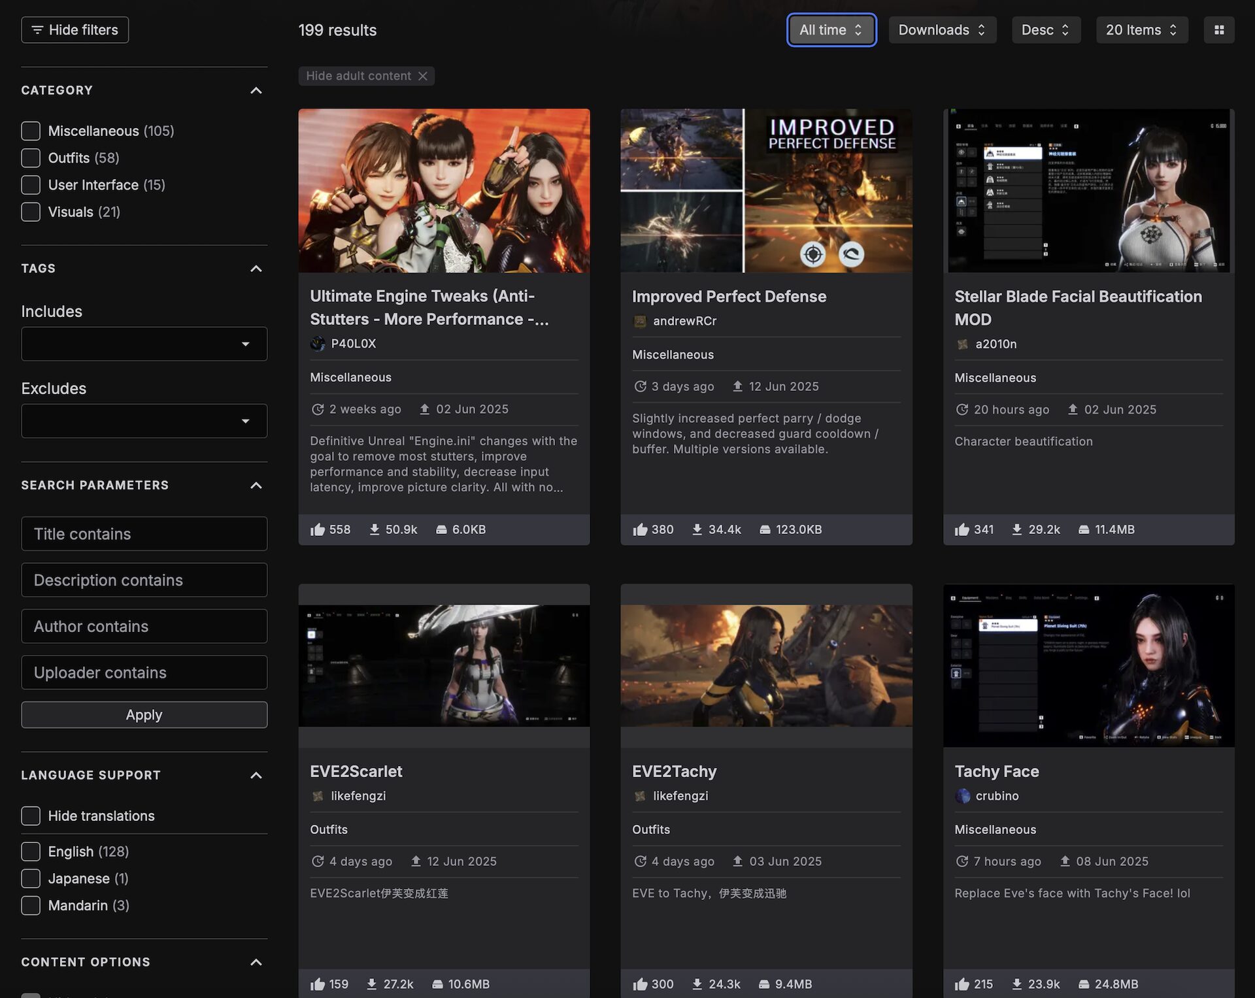1255x998 pixels.
Task: Click the Apply search parameters button
Action: 144,714
